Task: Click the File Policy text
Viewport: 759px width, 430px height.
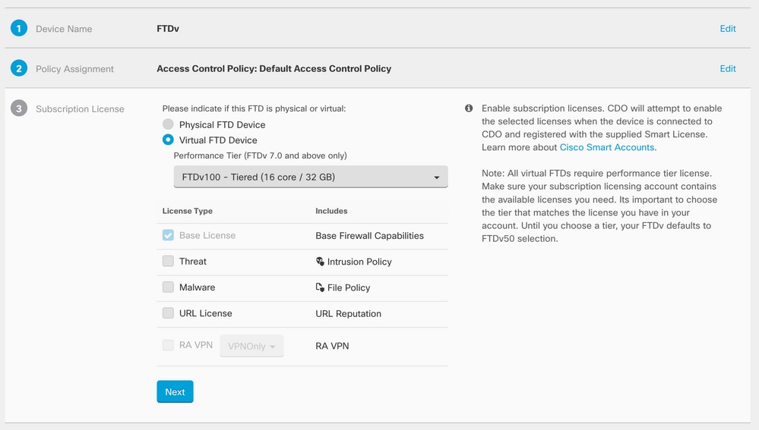Action: (349, 288)
